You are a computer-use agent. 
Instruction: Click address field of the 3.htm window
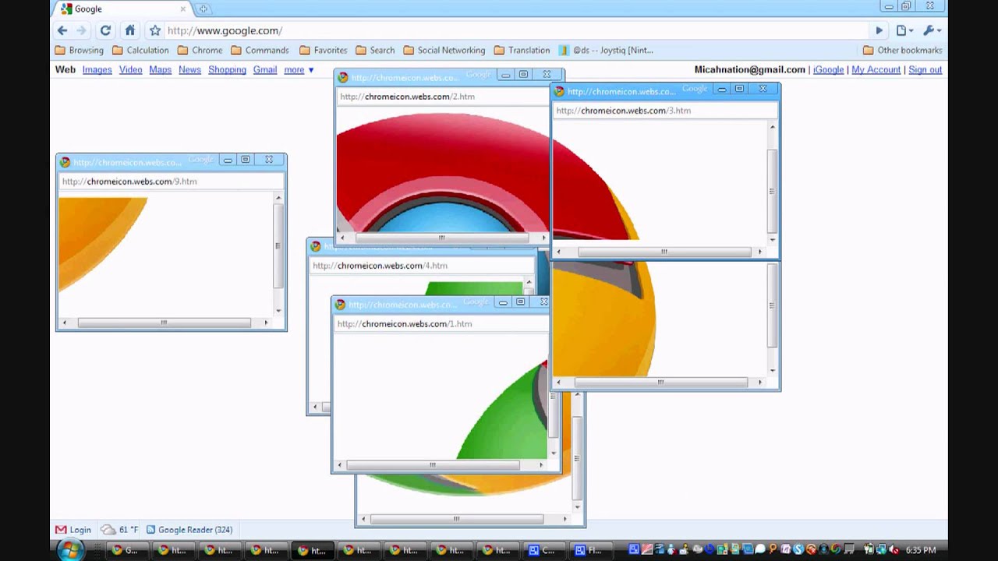pos(665,111)
